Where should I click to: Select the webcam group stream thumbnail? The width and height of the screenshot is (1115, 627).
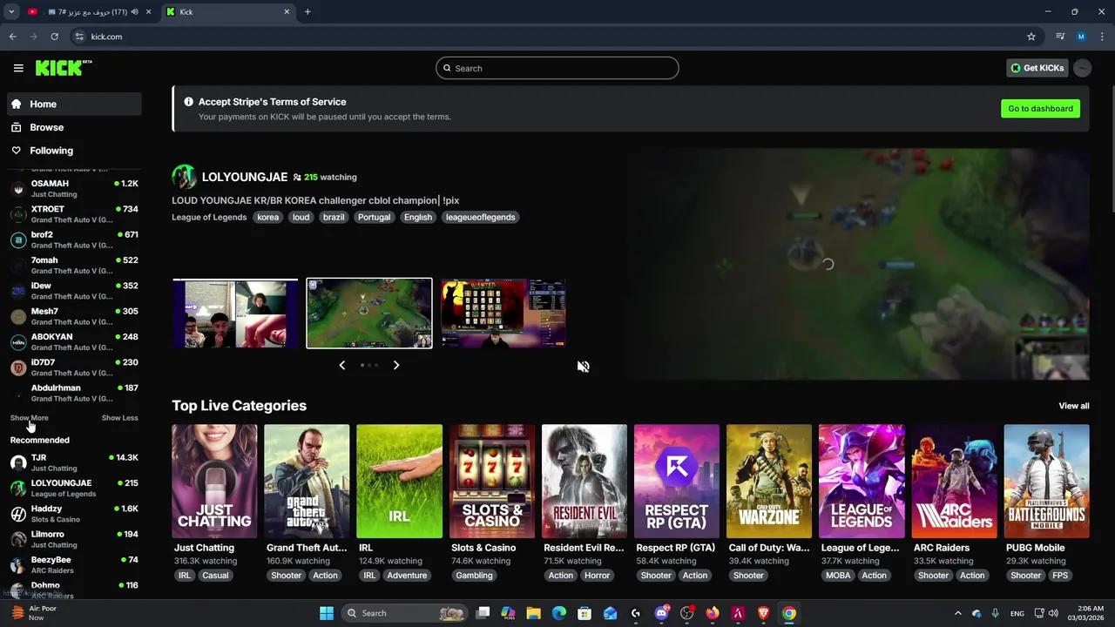pos(235,313)
